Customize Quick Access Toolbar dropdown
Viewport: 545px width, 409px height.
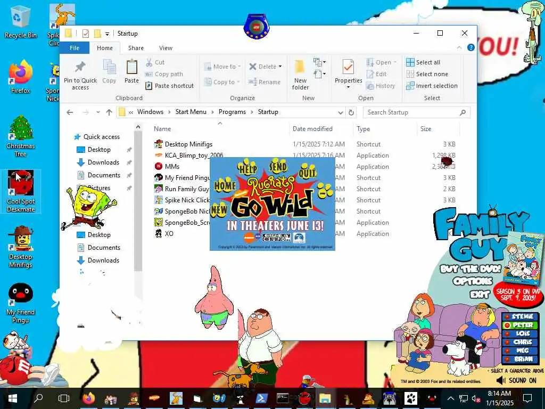(107, 34)
